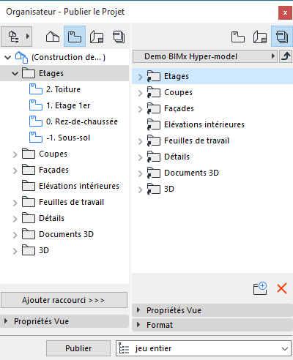The image size is (293, 360).
Task: Expand the right Etages publisher folder
Action: tap(140, 77)
